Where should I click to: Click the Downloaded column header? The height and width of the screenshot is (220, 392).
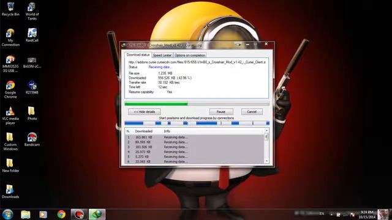coord(144,131)
